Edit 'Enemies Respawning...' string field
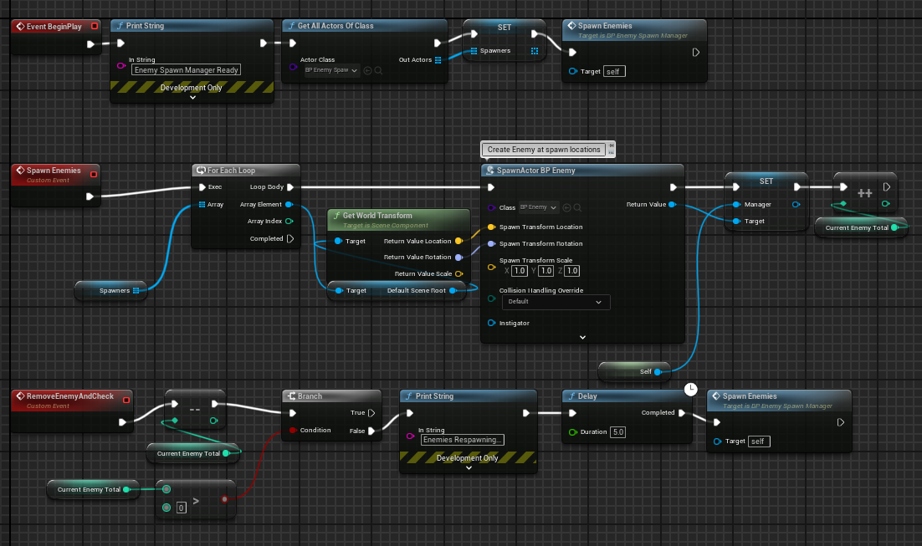This screenshot has height=546, width=922. [462, 440]
